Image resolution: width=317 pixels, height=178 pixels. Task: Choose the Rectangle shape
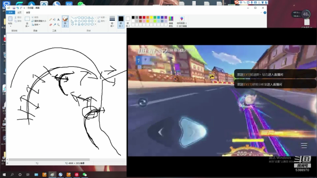[82, 18]
